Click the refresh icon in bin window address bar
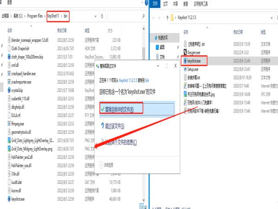This screenshot has width=278, height=209. click(x=102, y=16)
